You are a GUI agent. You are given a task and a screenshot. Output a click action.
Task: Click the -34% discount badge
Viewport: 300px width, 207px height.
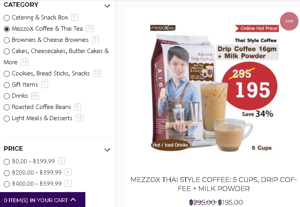tap(289, 21)
